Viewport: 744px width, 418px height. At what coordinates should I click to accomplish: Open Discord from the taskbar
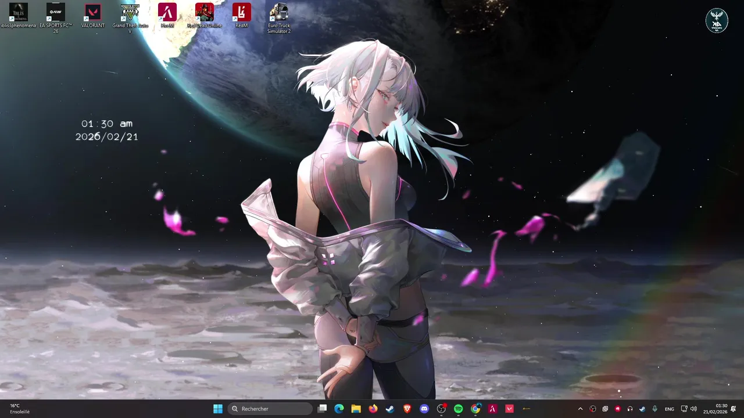tap(424, 409)
